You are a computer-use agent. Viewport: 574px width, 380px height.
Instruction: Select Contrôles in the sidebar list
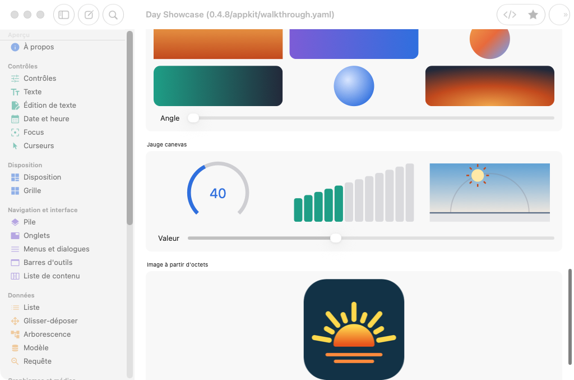[x=40, y=79]
